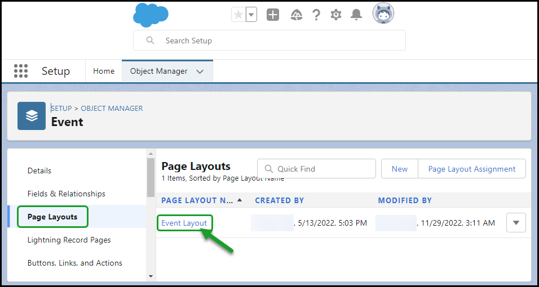Screen dimensions: 539x287
Task: Click the OBJECT MANAGER breadcrumb link
Action: 112,108
